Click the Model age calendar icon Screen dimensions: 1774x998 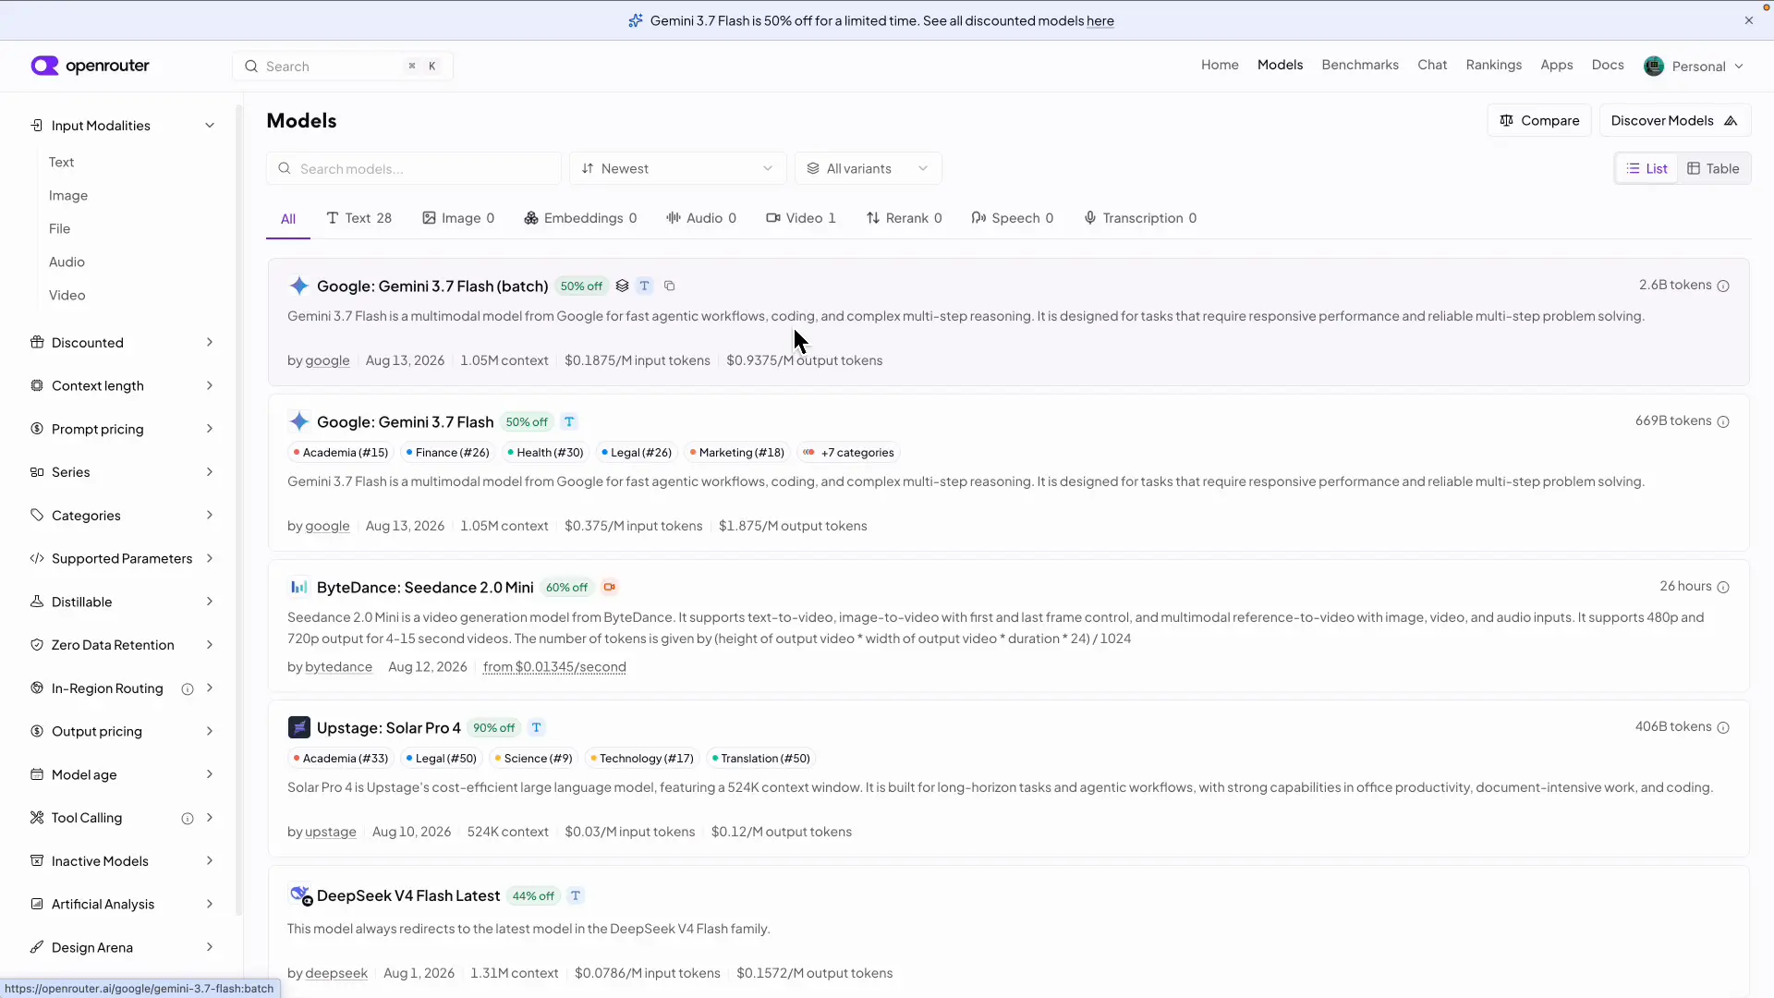pos(37,774)
